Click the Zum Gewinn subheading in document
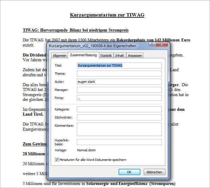 34,144
